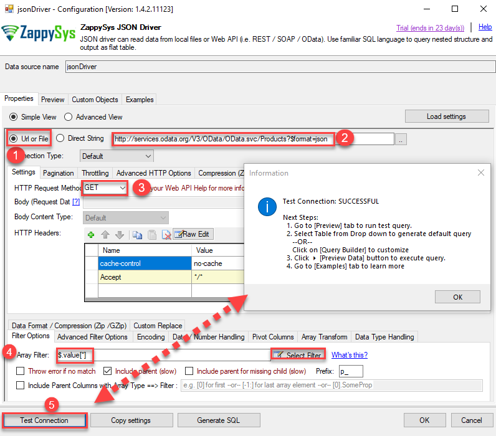
Task: Click the Prefix input field
Action: (x=351, y=371)
